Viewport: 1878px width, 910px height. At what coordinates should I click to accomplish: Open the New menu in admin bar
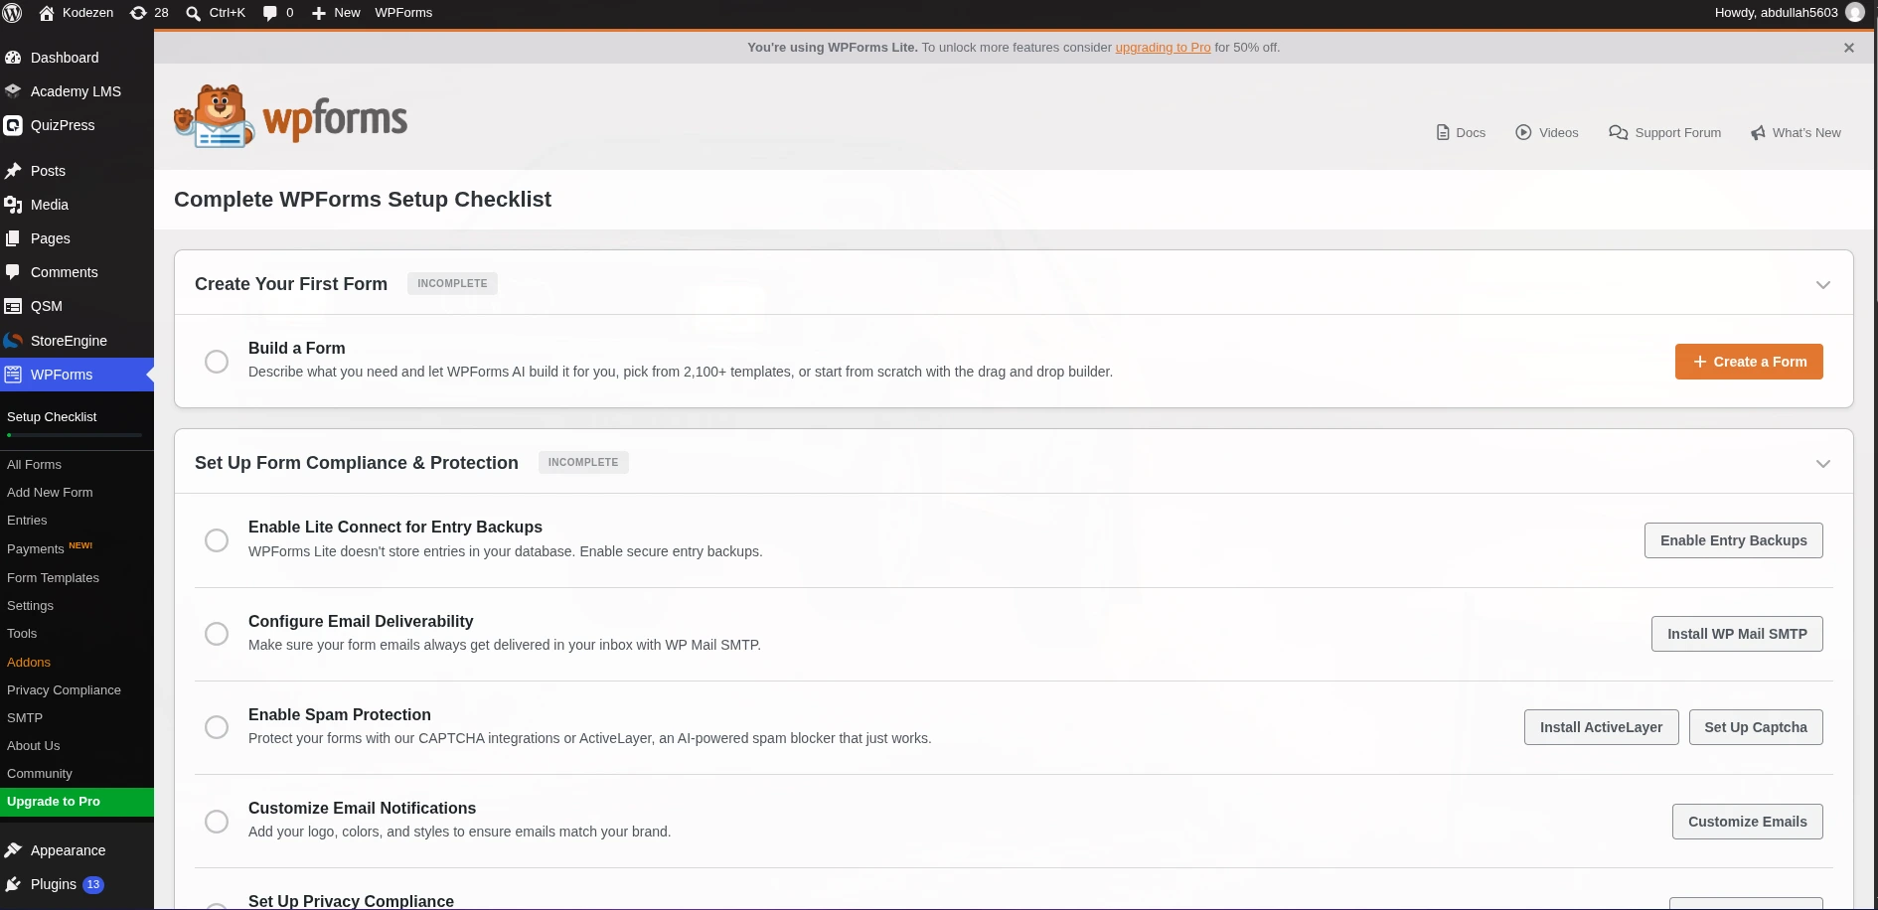[x=336, y=13]
